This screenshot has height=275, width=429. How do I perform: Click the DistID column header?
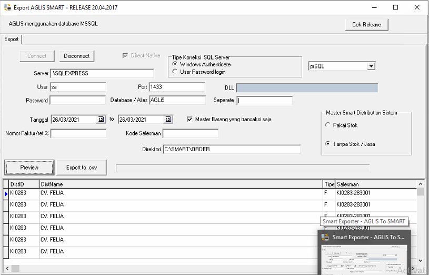[24, 184]
